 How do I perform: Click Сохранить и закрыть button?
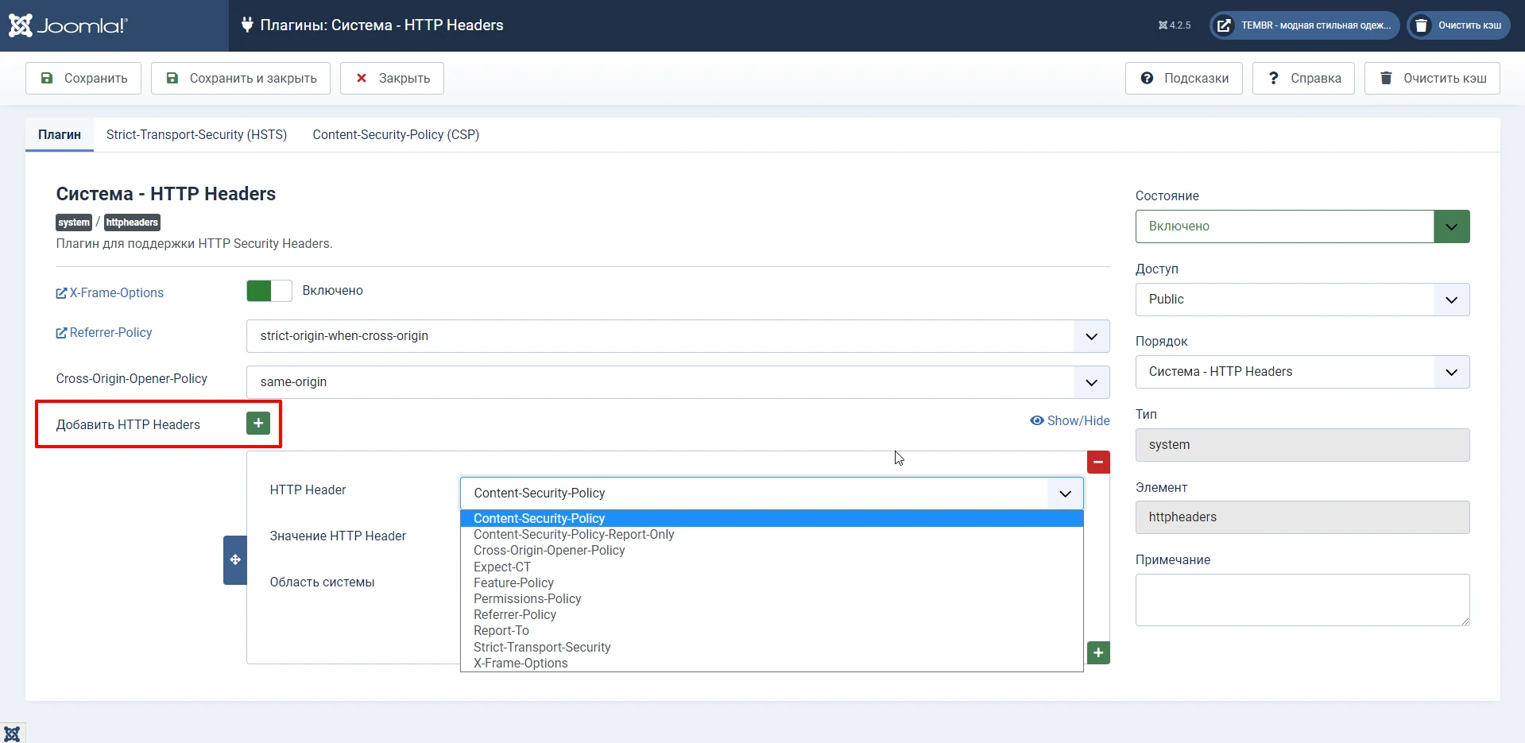(241, 79)
